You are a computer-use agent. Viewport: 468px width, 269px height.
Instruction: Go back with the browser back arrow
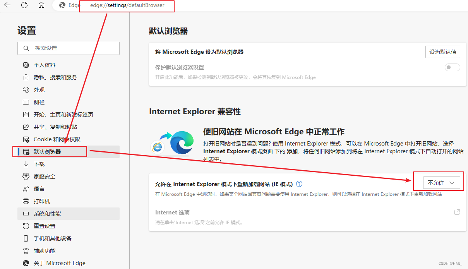(x=7, y=5)
